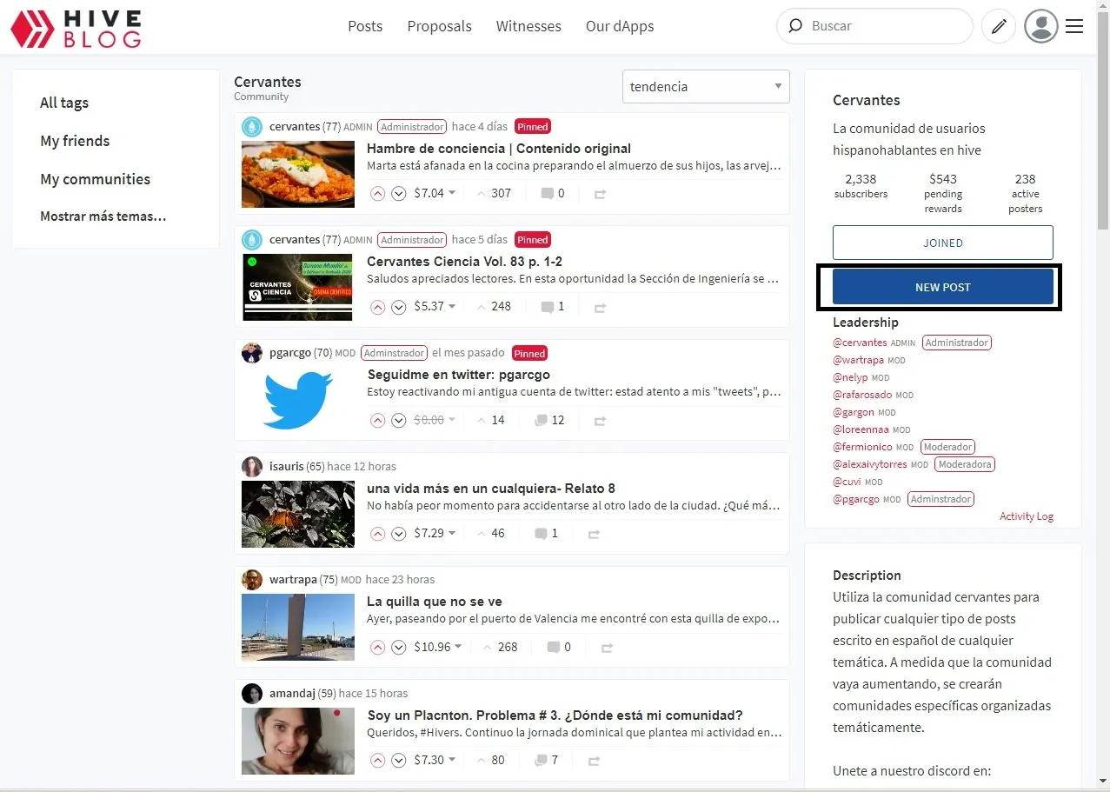This screenshot has height=792, width=1110.
Task: Open the @wartrapa leadership profile link
Action: tap(858, 360)
